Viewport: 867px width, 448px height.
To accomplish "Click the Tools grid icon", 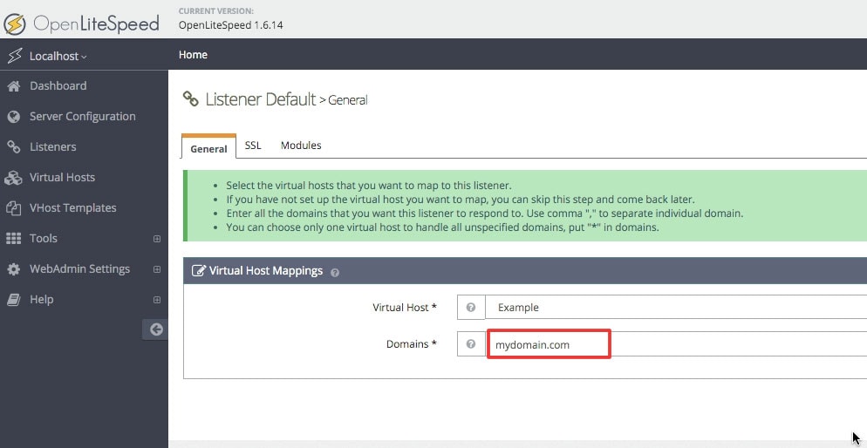I will click(13, 239).
